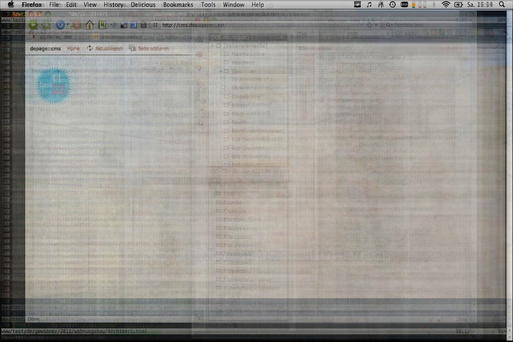The width and height of the screenshot is (513, 342).
Task: Click the music note menu bar icon
Action: [x=369, y=4]
